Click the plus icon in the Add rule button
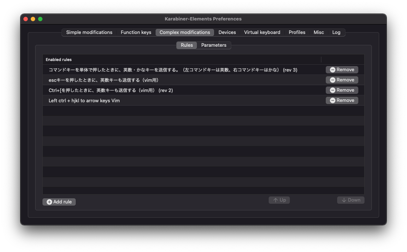 click(49, 202)
